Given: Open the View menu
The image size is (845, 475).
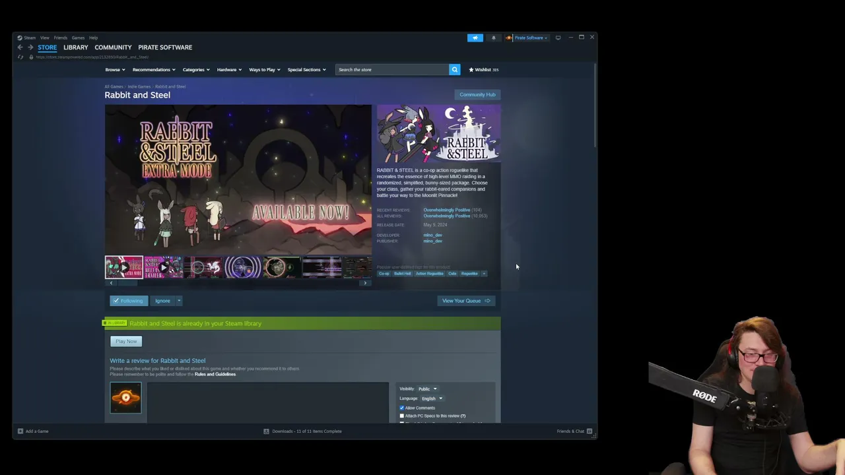Looking at the screenshot, I should (44, 38).
